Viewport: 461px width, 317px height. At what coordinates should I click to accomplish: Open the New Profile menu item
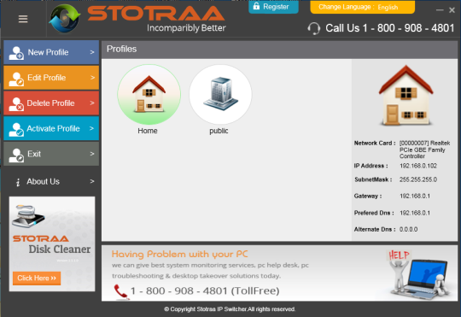(x=51, y=52)
